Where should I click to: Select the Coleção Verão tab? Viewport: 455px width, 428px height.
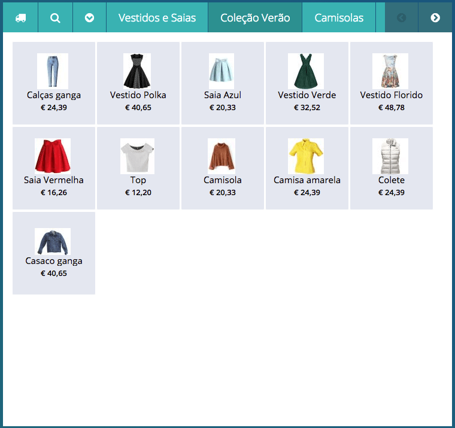click(255, 18)
